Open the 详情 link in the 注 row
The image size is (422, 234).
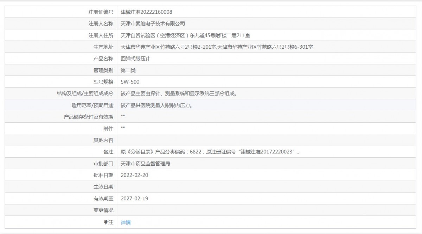126,222
